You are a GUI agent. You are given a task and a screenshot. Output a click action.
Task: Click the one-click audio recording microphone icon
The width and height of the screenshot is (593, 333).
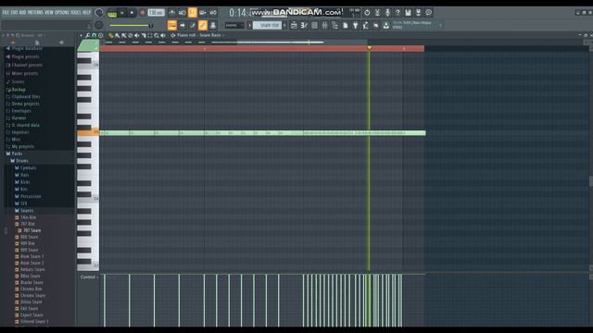tap(387, 12)
